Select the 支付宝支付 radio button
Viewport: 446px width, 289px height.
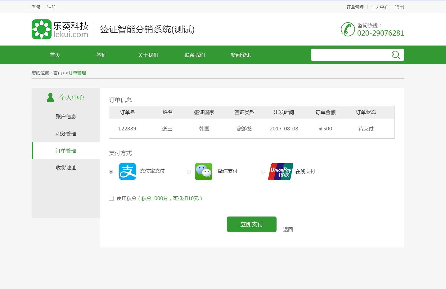click(x=111, y=171)
